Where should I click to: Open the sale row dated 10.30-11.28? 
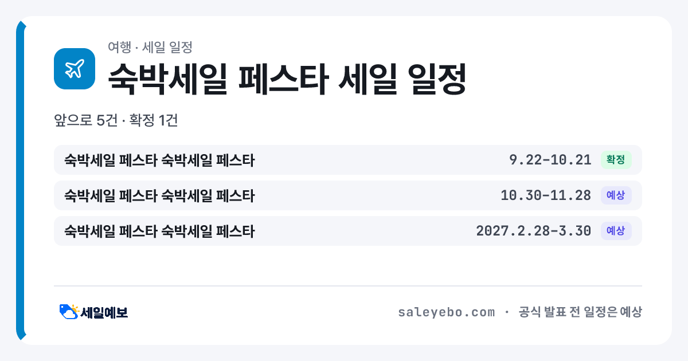[347, 195]
